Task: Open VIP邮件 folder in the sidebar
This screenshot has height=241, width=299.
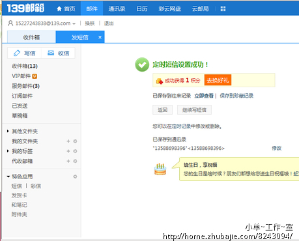Action: [x=21, y=76]
